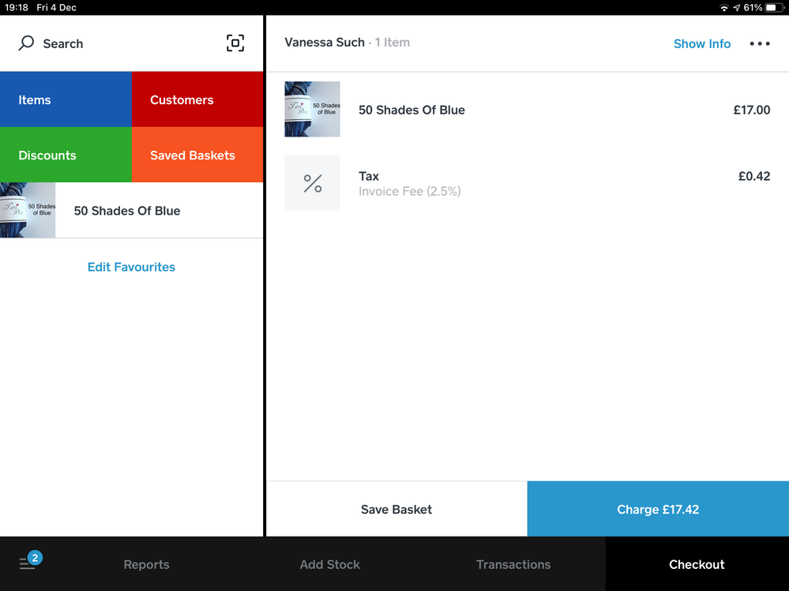
Task: Click the customer name Vanessa Such
Action: coord(325,43)
